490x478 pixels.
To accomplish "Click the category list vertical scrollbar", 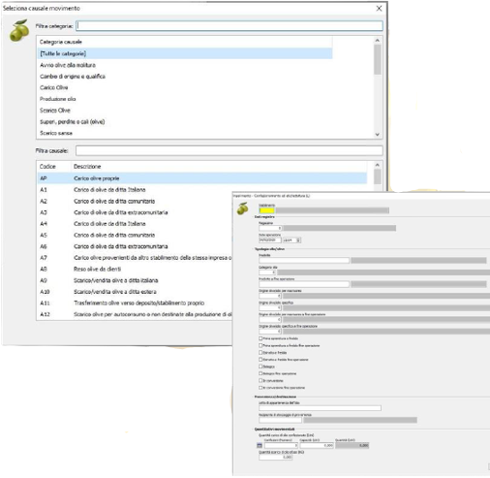I will click(x=378, y=87).
